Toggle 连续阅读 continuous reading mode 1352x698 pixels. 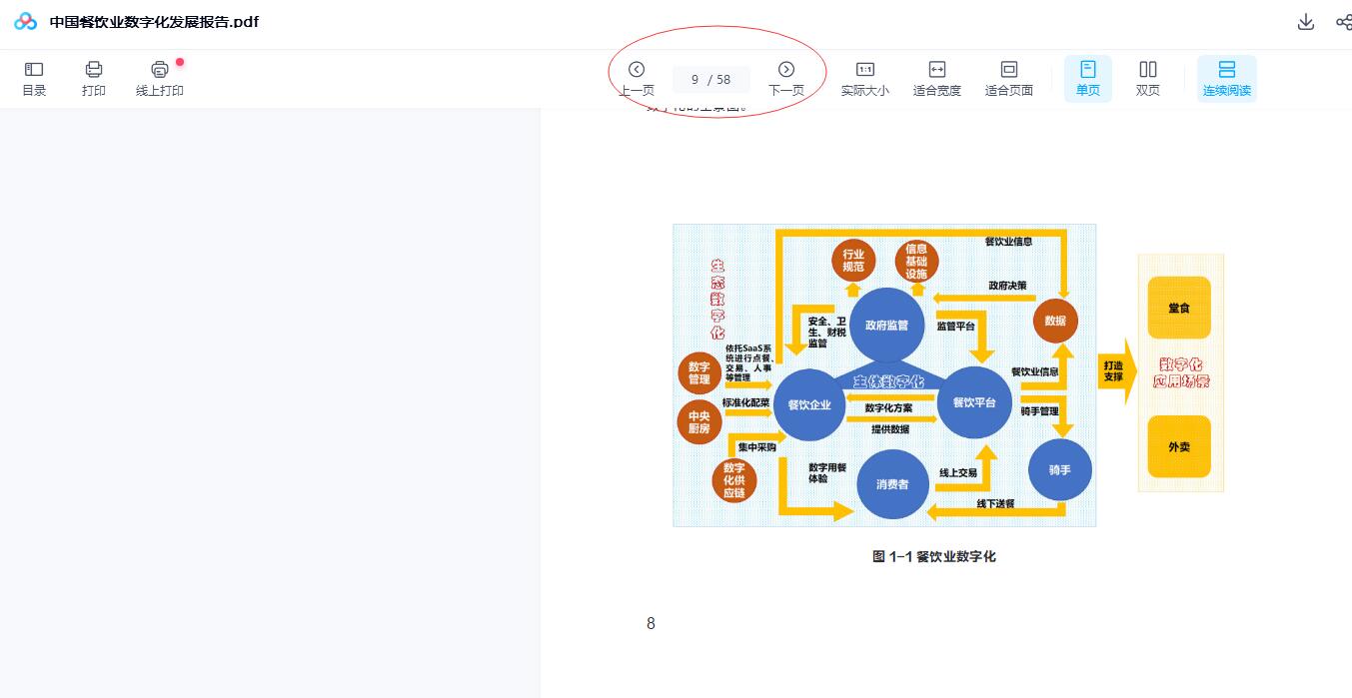tap(1227, 79)
